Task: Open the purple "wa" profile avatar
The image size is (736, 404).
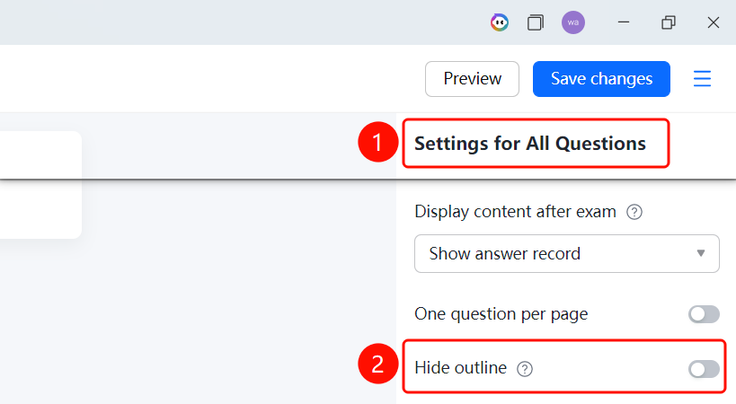Action: coord(573,22)
